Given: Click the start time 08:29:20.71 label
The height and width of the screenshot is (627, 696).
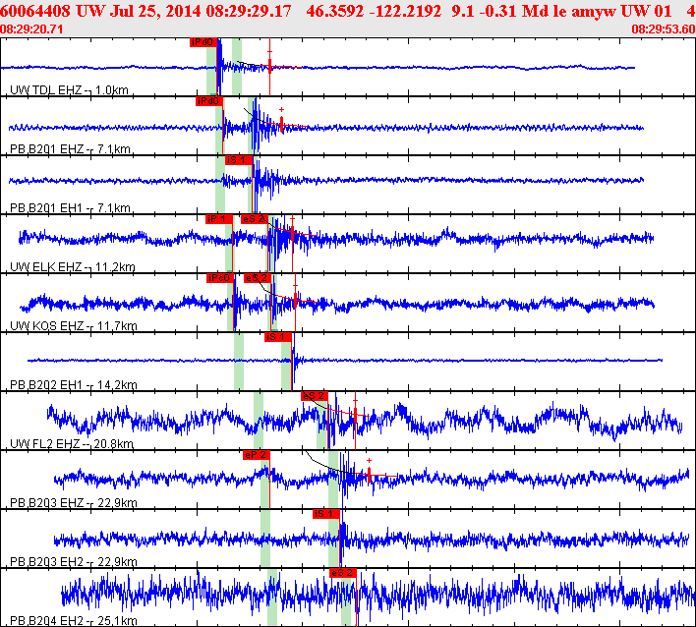Looking at the screenshot, I should pos(31,29).
